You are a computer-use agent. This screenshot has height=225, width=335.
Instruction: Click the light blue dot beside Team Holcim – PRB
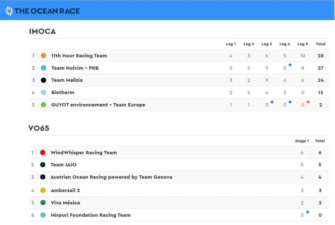43,68
